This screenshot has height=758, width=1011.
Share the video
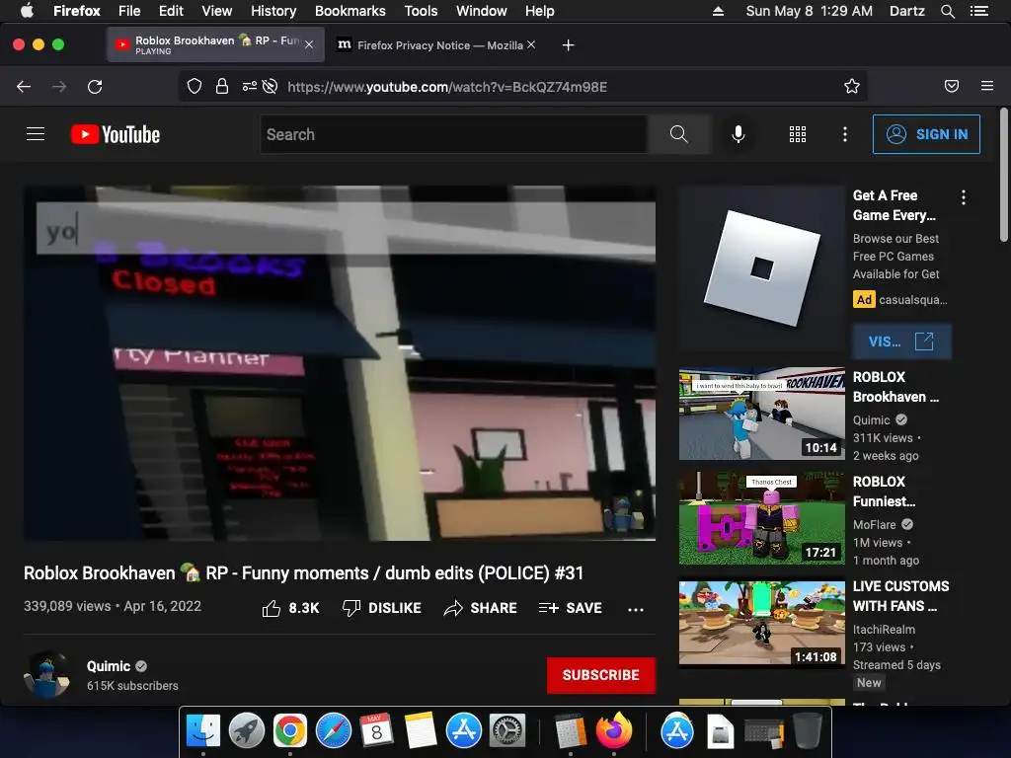coord(481,608)
